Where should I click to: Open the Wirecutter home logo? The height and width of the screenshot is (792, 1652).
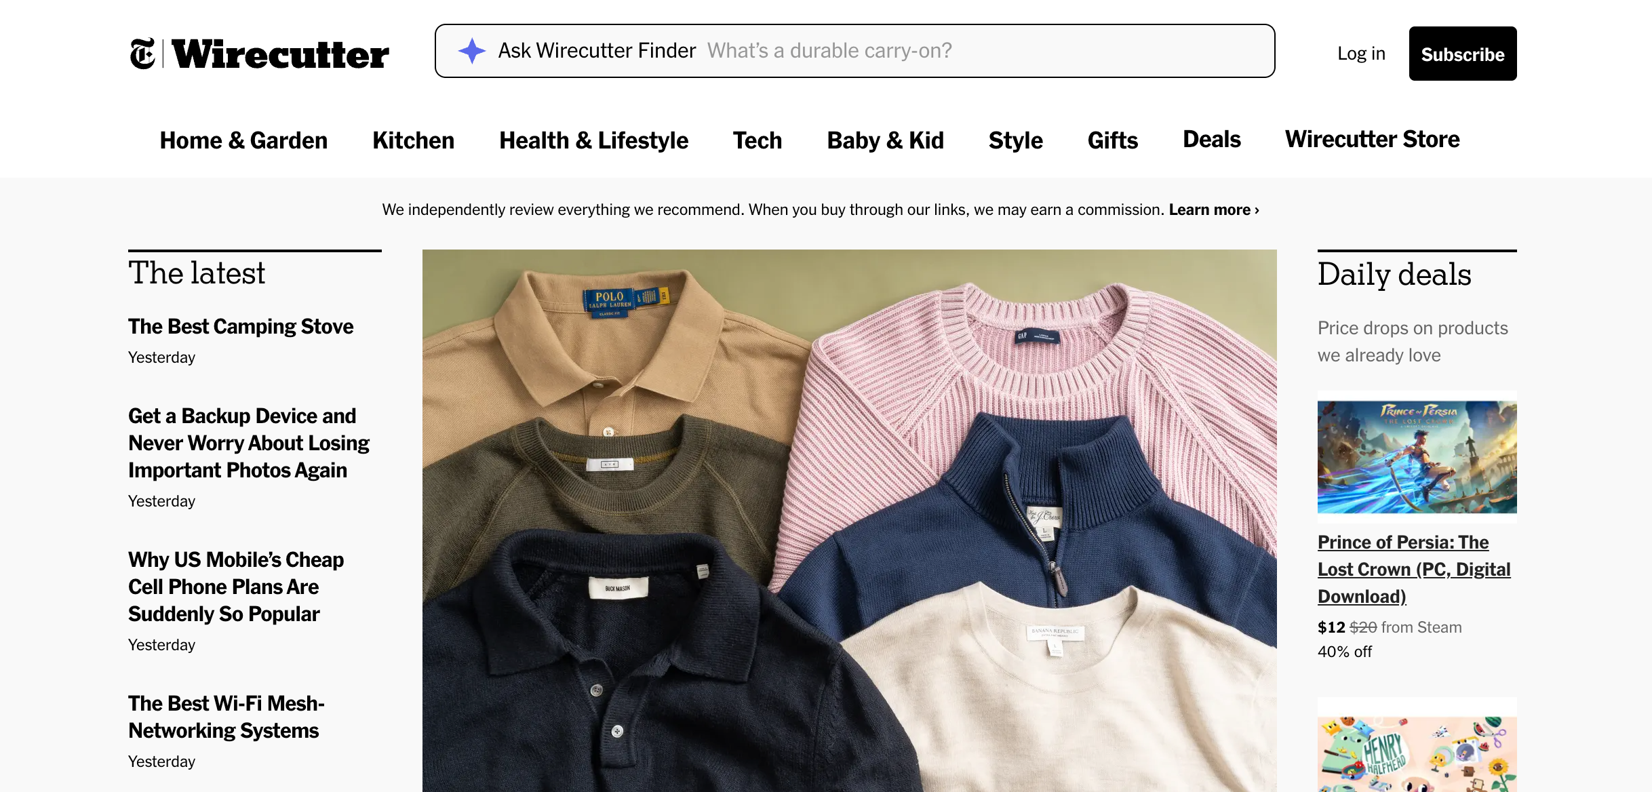click(x=280, y=54)
